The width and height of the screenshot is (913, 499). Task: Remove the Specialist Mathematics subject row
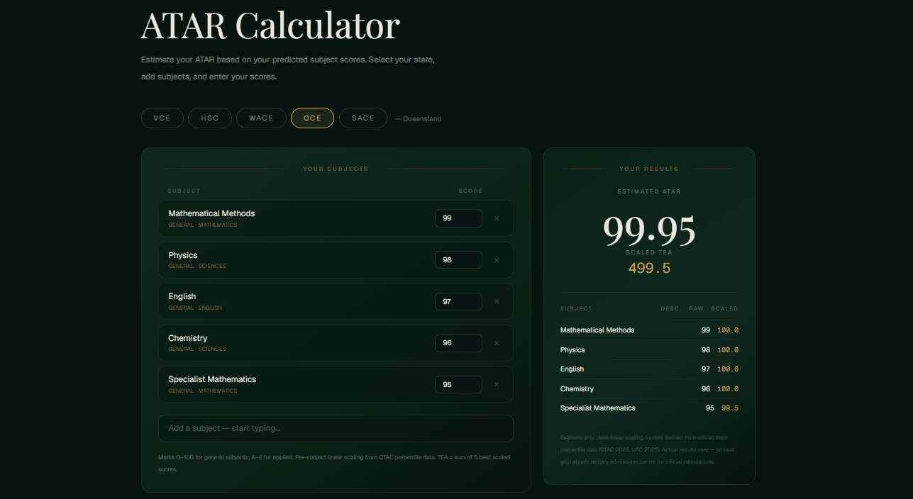tap(497, 384)
